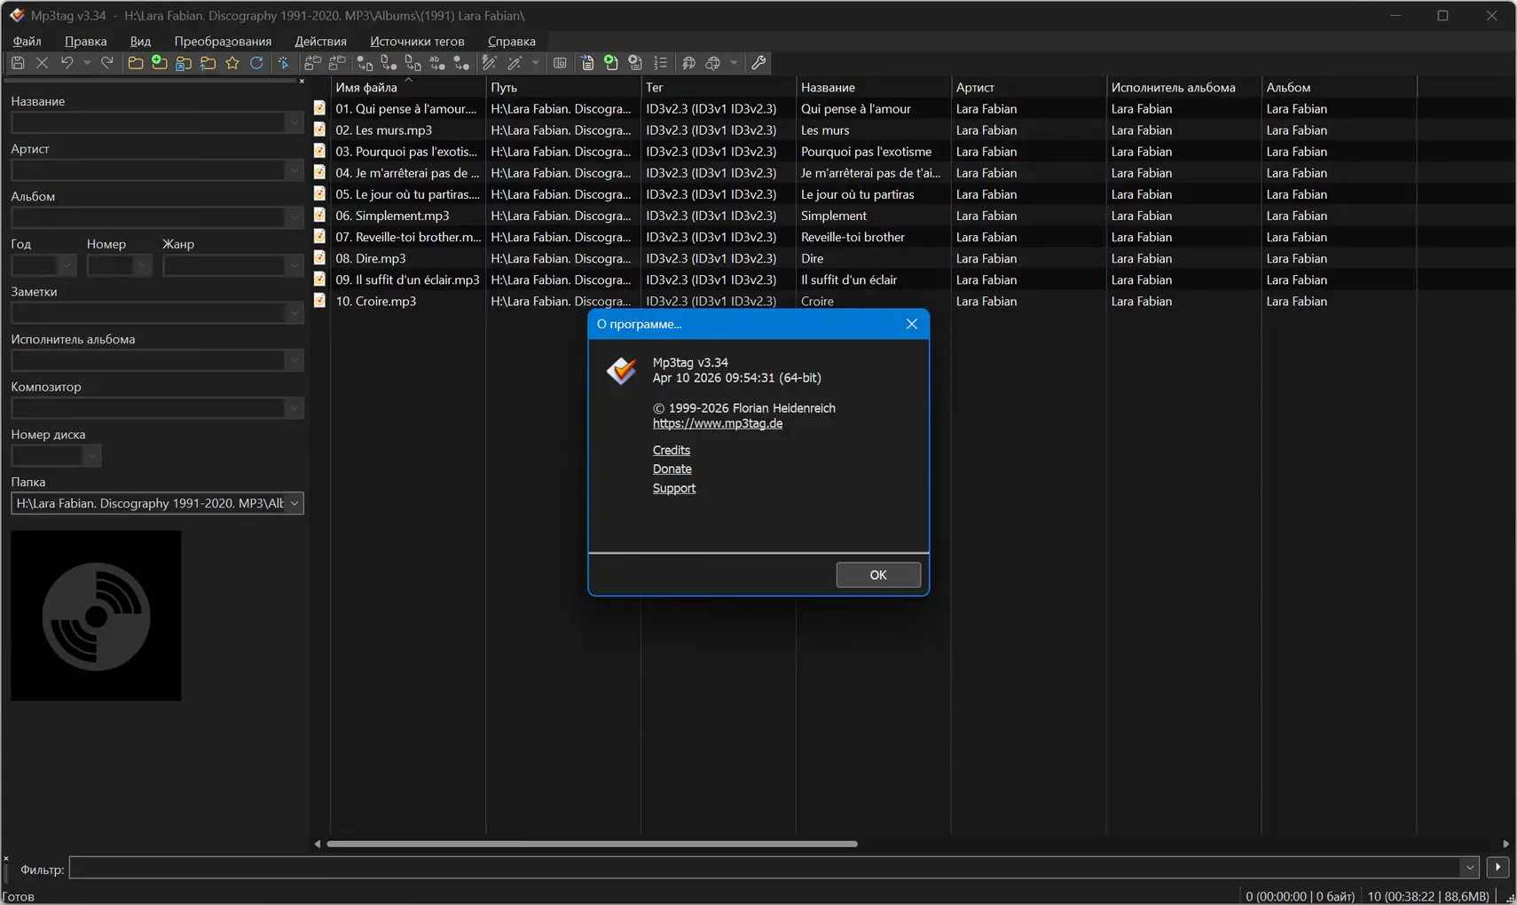Click the Remove tag X icon

42,63
